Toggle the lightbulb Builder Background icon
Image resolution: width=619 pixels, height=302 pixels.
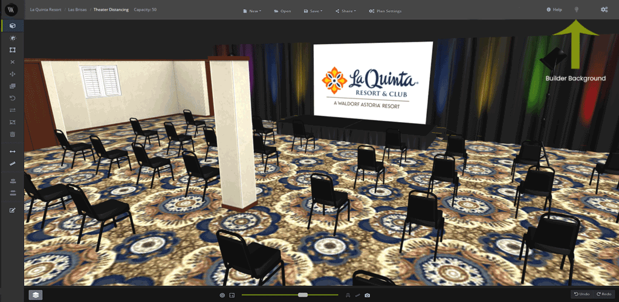576,10
